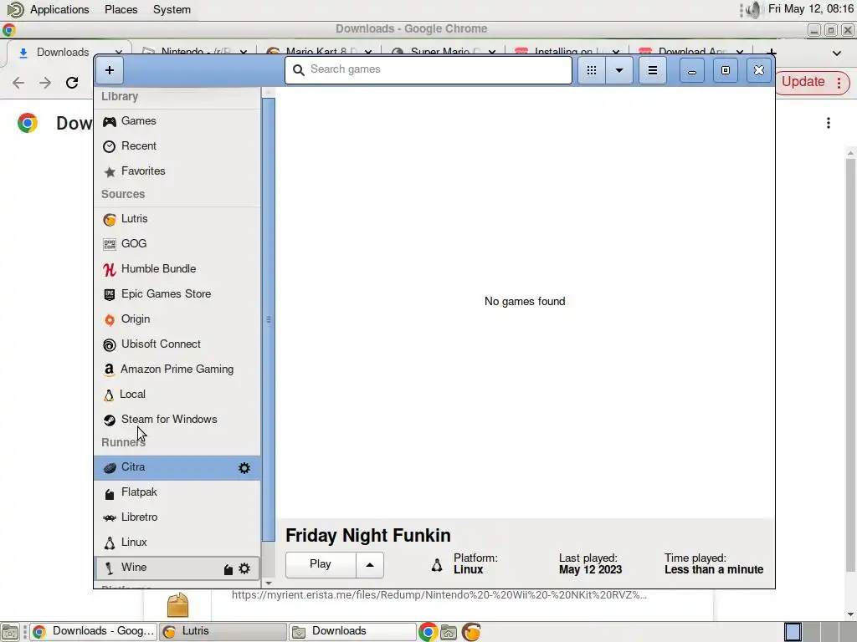This screenshot has width=857, height=642.
Task: Select the GOG source
Action: pos(177,244)
